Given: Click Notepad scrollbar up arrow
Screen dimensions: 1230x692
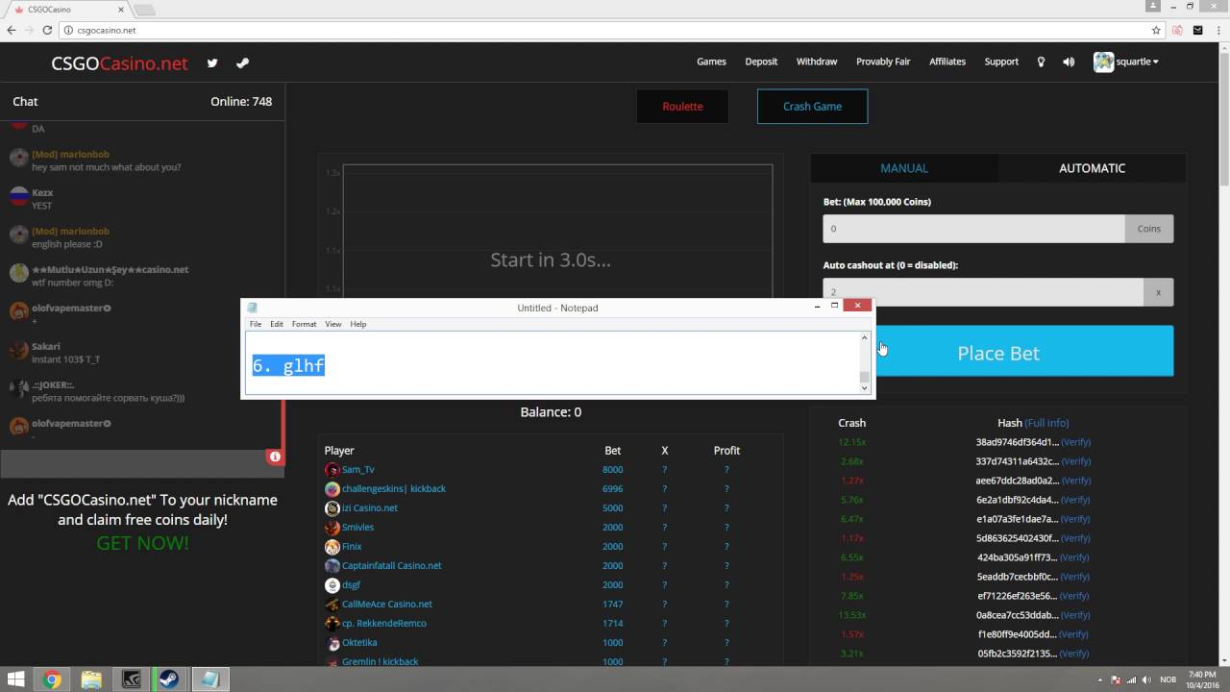Looking at the screenshot, I should click(864, 338).
